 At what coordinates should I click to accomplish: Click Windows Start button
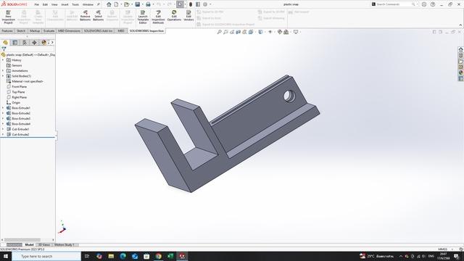coord(6,256)
